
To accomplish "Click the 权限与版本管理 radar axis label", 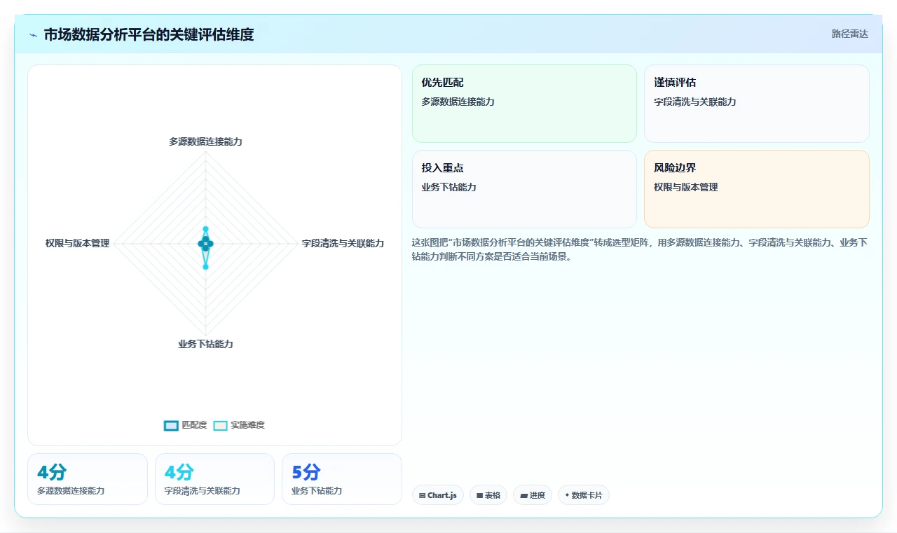I will [x=77, y=243].
